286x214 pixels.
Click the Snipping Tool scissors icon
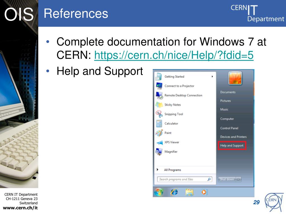click(x=159, y=114)
